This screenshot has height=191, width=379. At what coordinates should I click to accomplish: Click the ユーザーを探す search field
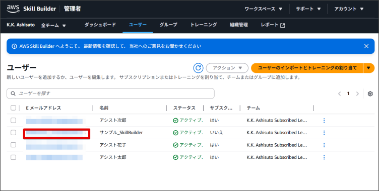pos(110,93)
